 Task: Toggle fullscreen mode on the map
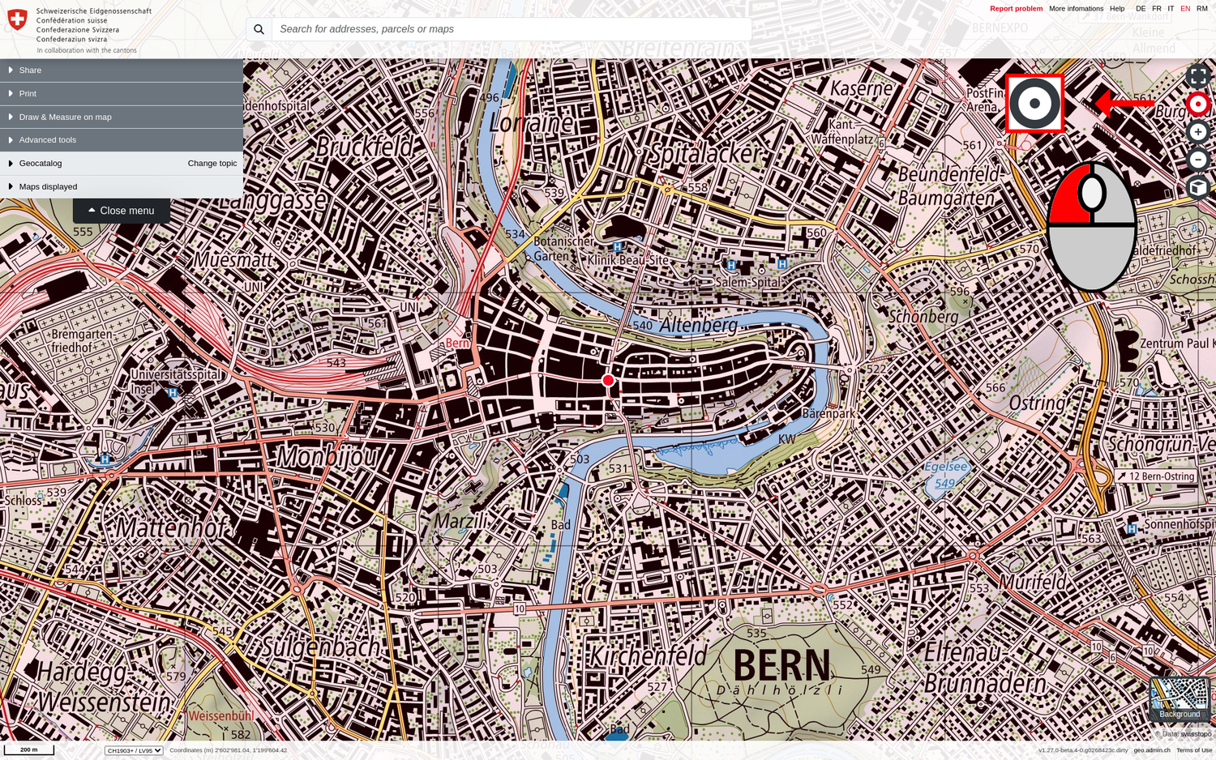point(1198,75)
